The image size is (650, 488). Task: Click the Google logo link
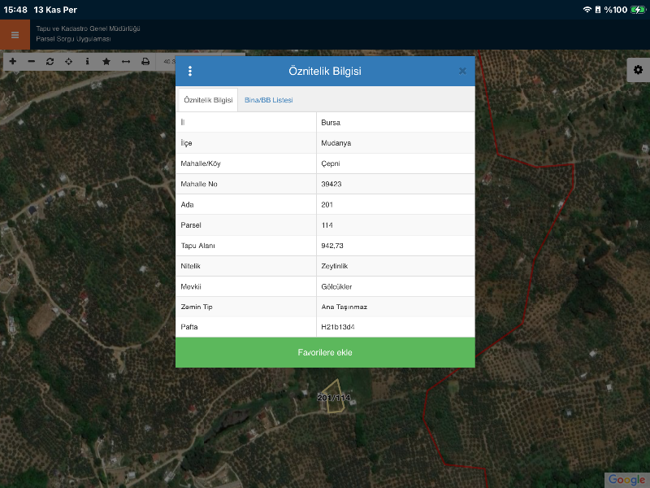[626, 479]
